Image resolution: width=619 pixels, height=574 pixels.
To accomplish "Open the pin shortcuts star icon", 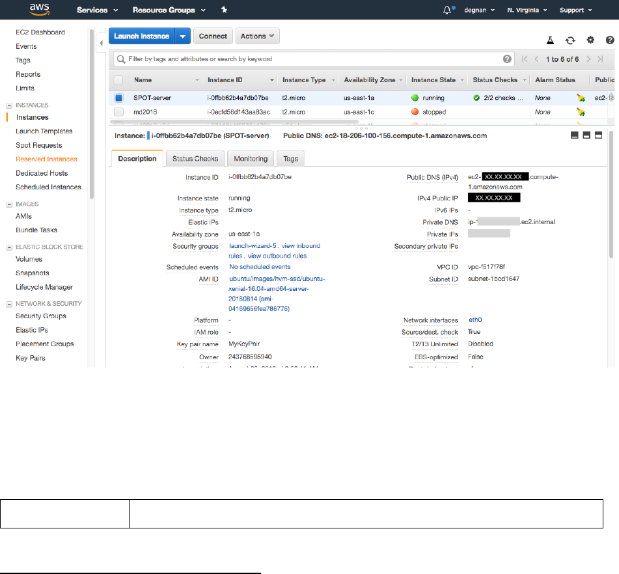I will coord(224,10).
